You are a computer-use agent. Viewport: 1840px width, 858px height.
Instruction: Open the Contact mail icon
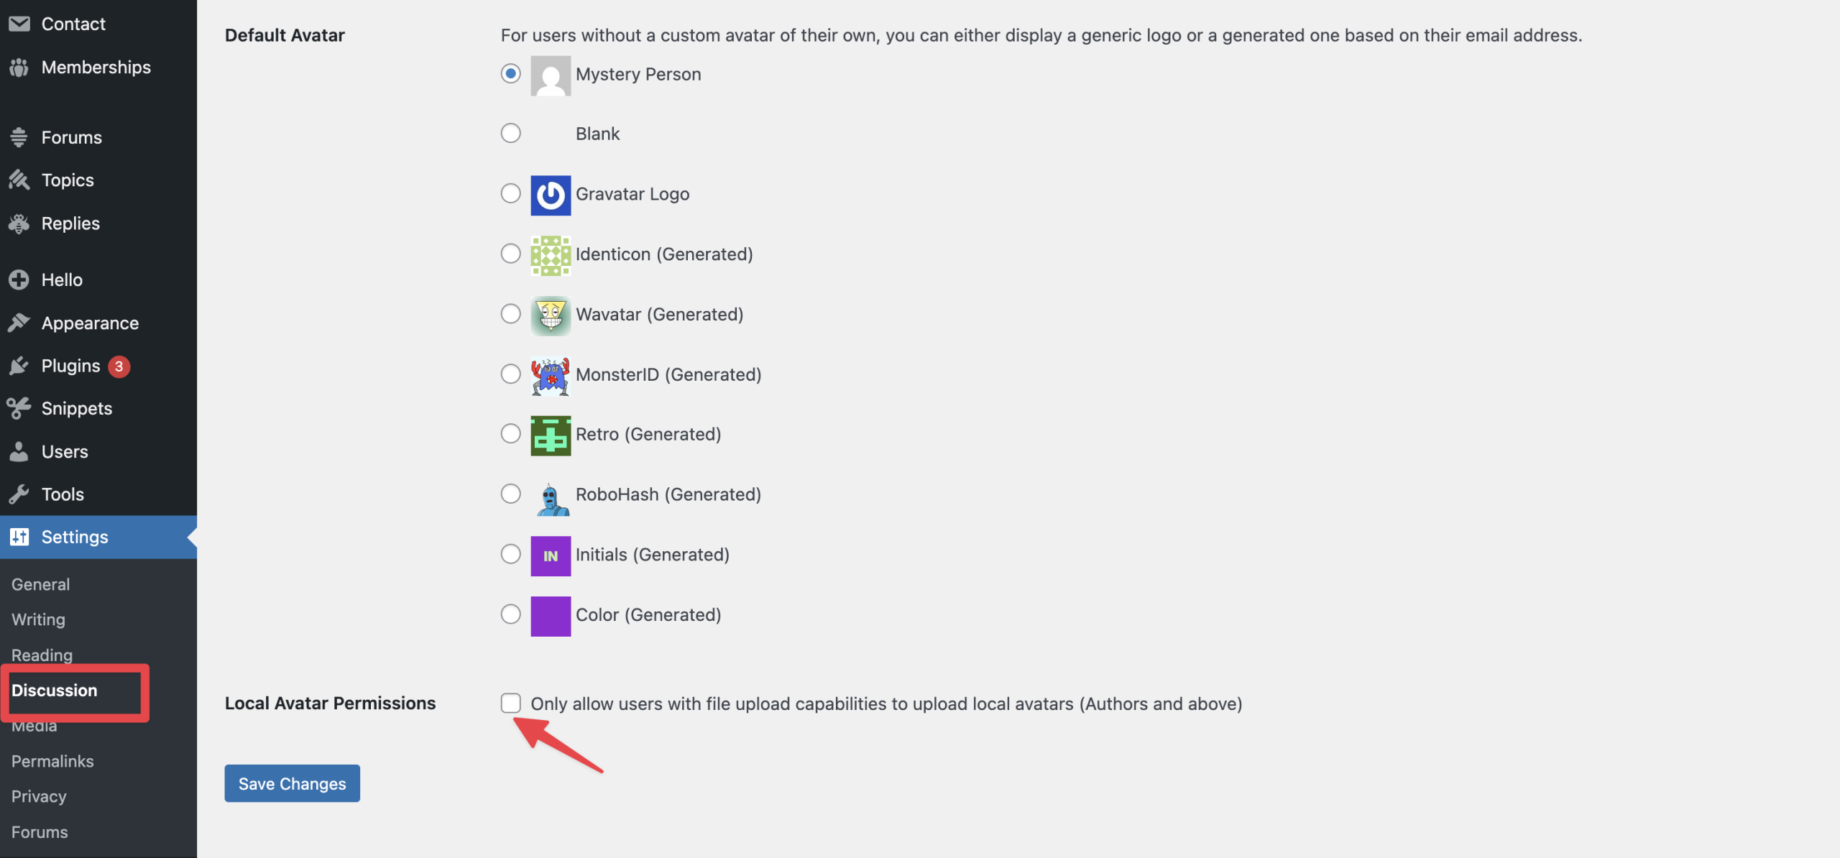coord(19,22)
